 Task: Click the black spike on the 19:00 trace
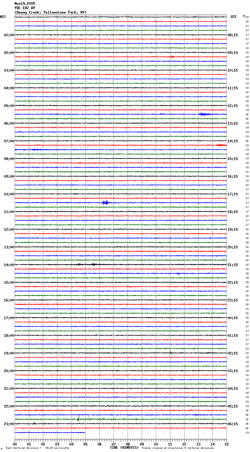171,353
